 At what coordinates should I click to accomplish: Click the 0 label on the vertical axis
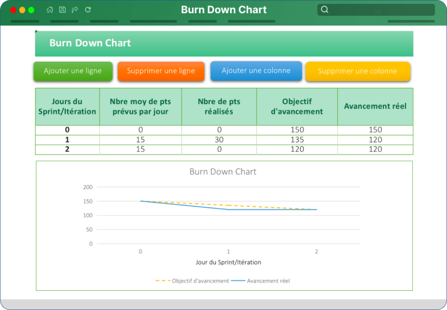(91, 244)
